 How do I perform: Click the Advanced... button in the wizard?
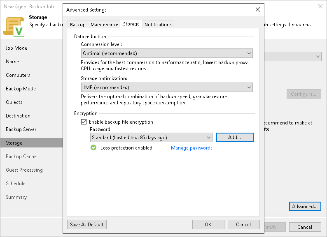click(x=305, y=207)
